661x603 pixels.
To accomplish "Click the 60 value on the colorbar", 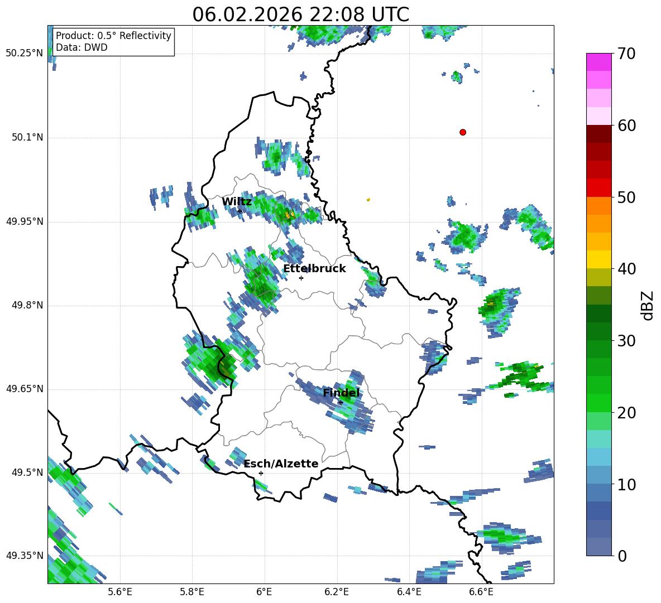I will point(626,126).
